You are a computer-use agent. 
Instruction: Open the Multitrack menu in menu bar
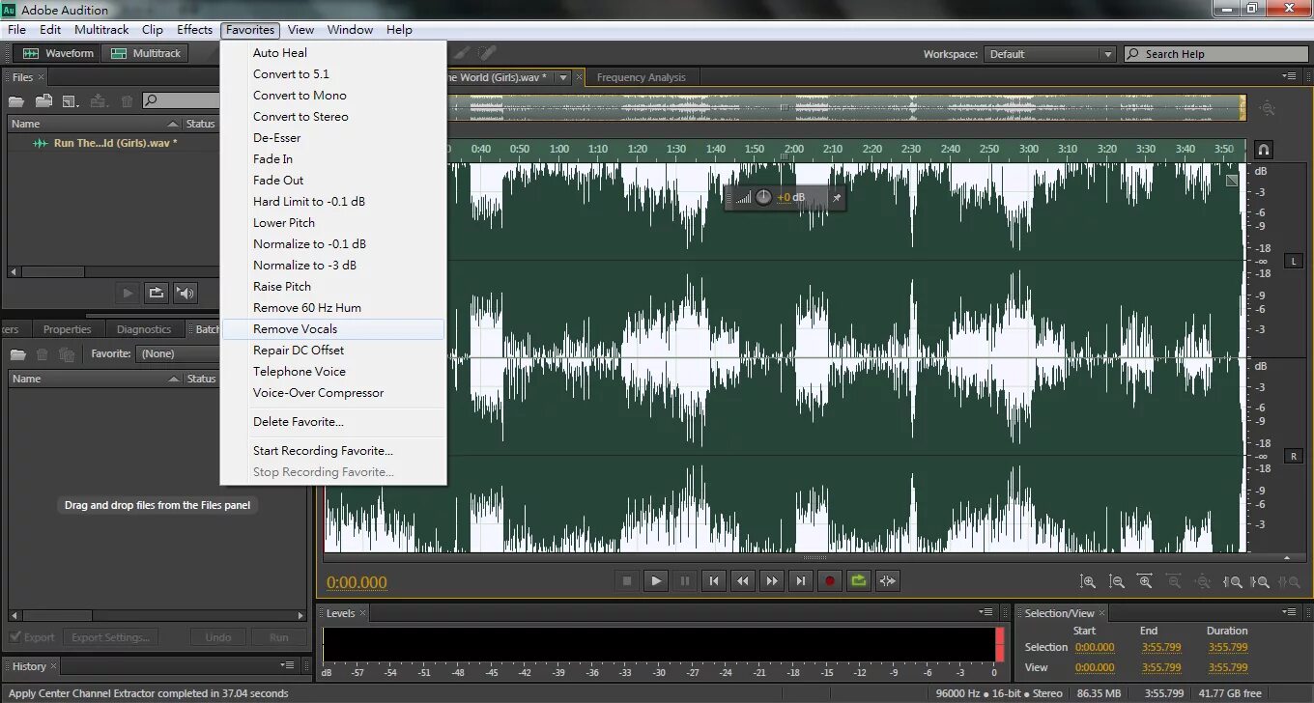(x=101, y=30)
